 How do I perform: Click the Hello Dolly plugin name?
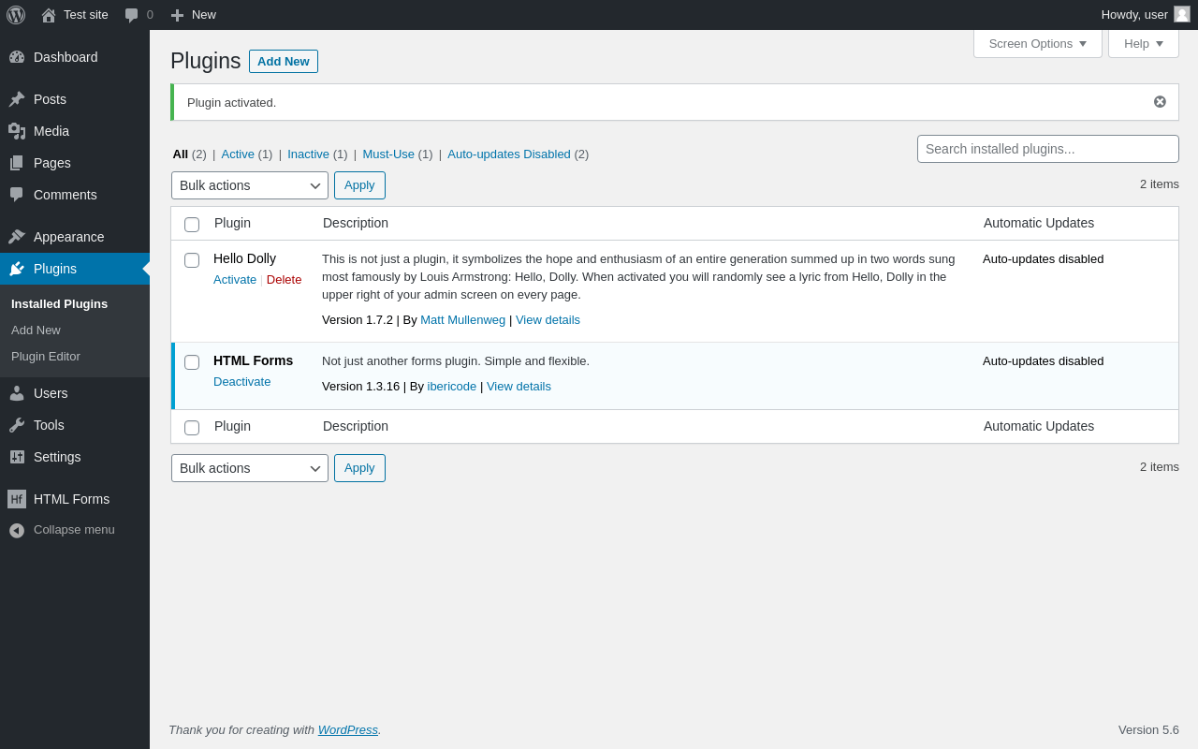coord(244,258)
